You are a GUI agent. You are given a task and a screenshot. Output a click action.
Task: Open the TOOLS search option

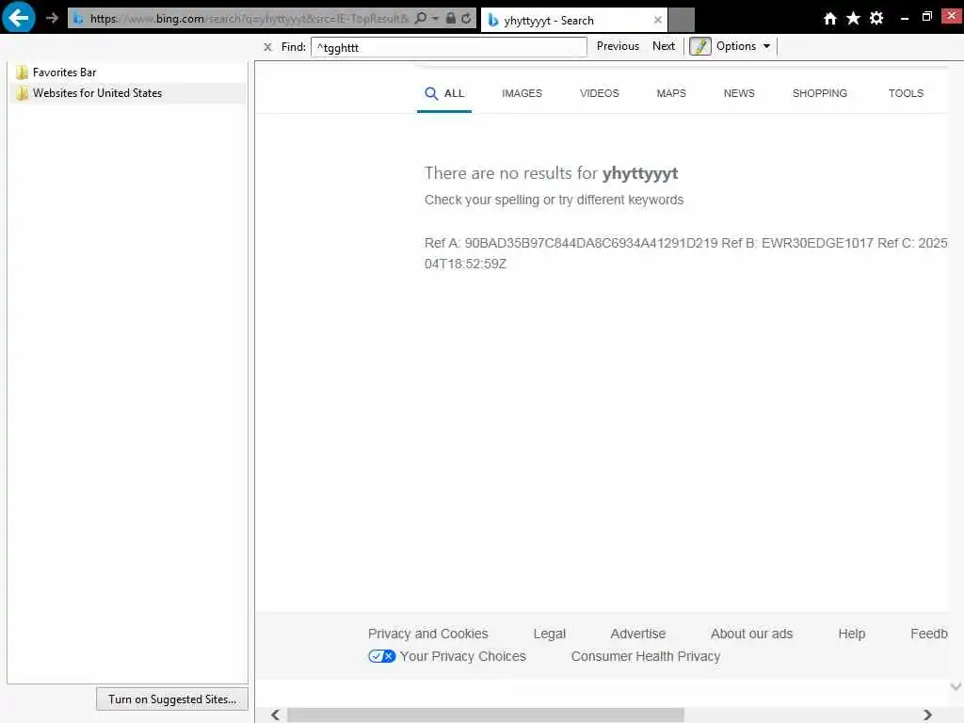point(906,93)
